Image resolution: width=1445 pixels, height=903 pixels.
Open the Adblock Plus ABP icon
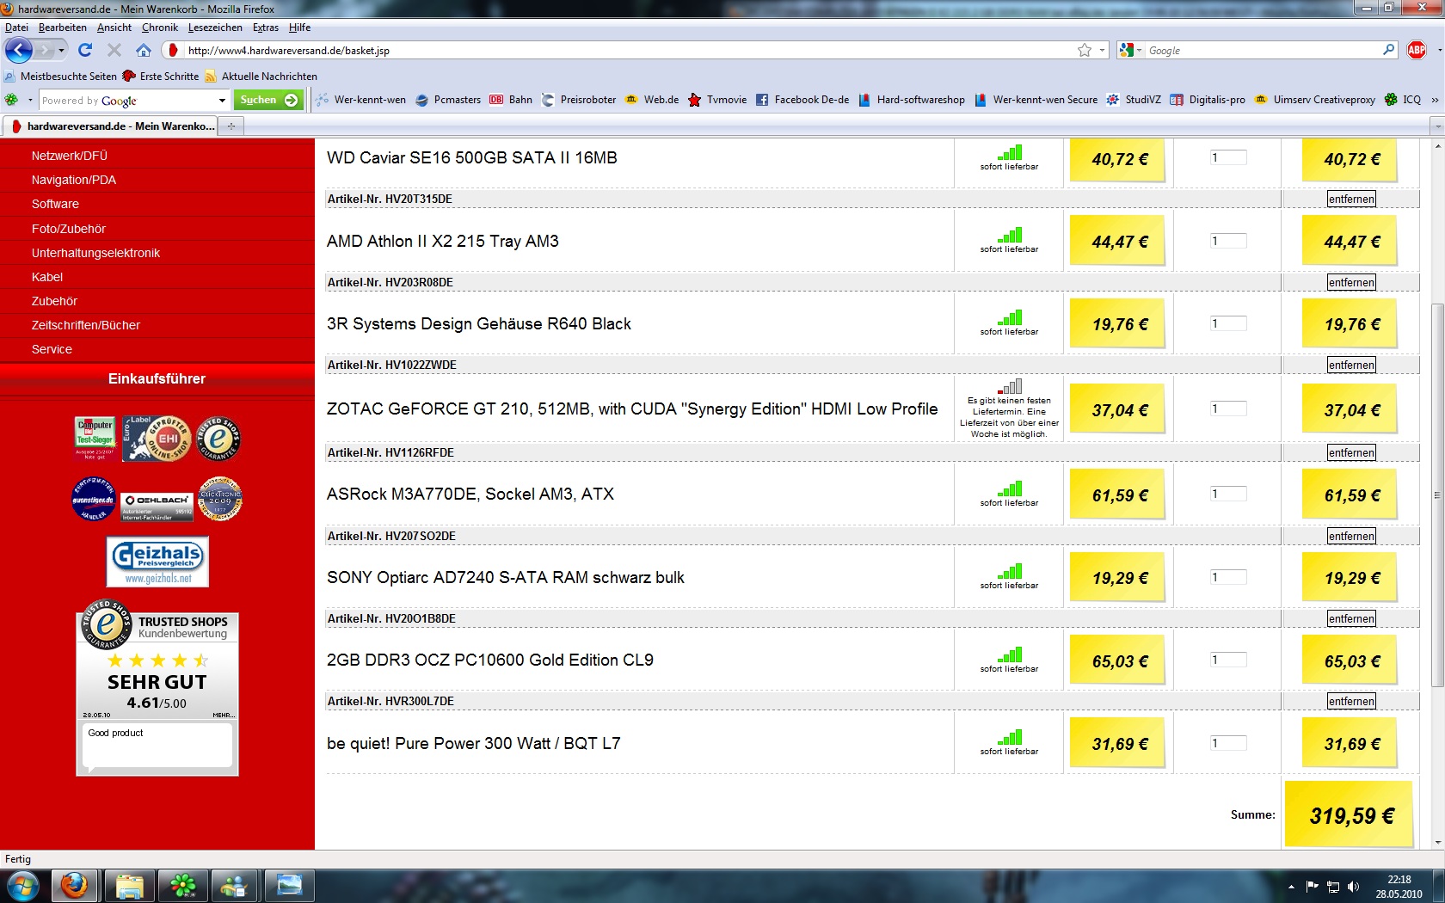tap(1417, 51)
